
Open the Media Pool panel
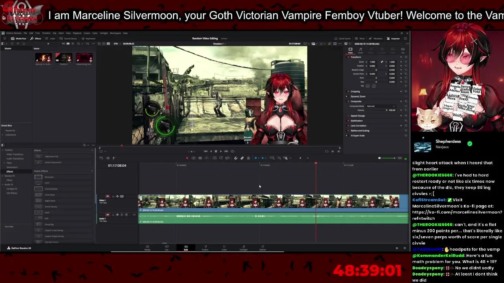(x=19, y=39)
